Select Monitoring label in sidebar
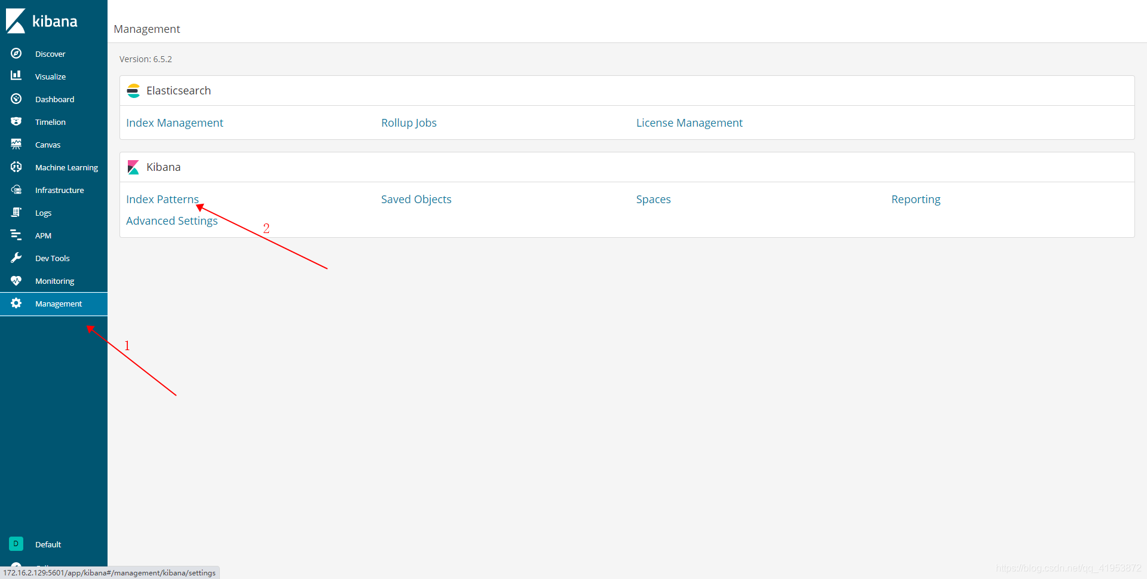The width and height of the screenshot is (1147, 579). point(54,281)
